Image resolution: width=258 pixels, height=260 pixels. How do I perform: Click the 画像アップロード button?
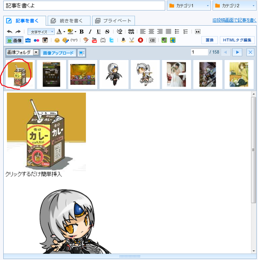click(x=58, y=53)
